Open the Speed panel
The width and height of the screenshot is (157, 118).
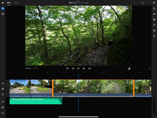[x=154, y=25]
